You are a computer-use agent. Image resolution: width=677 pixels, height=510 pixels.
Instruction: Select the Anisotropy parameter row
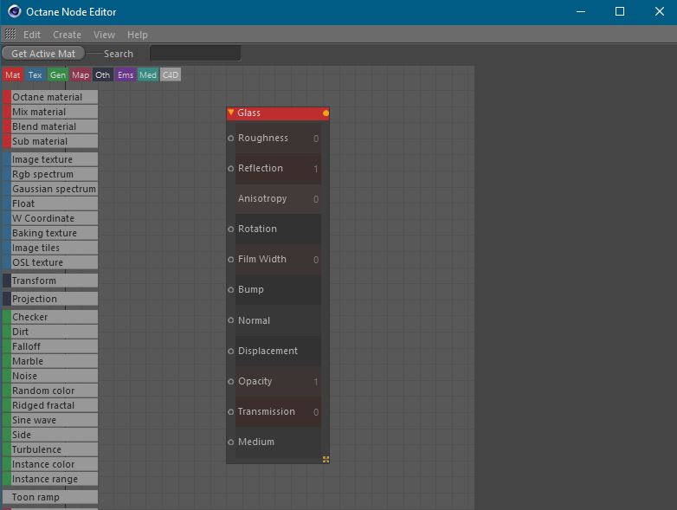pos(278,198)
